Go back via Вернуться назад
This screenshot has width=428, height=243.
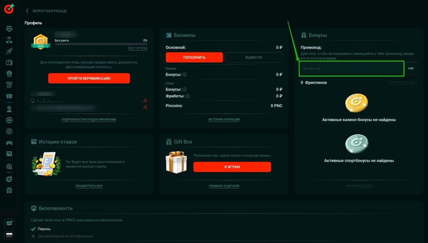(46, 11)
